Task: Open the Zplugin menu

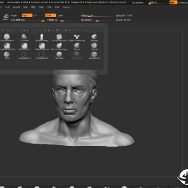Action: click(x=66, y=7)
